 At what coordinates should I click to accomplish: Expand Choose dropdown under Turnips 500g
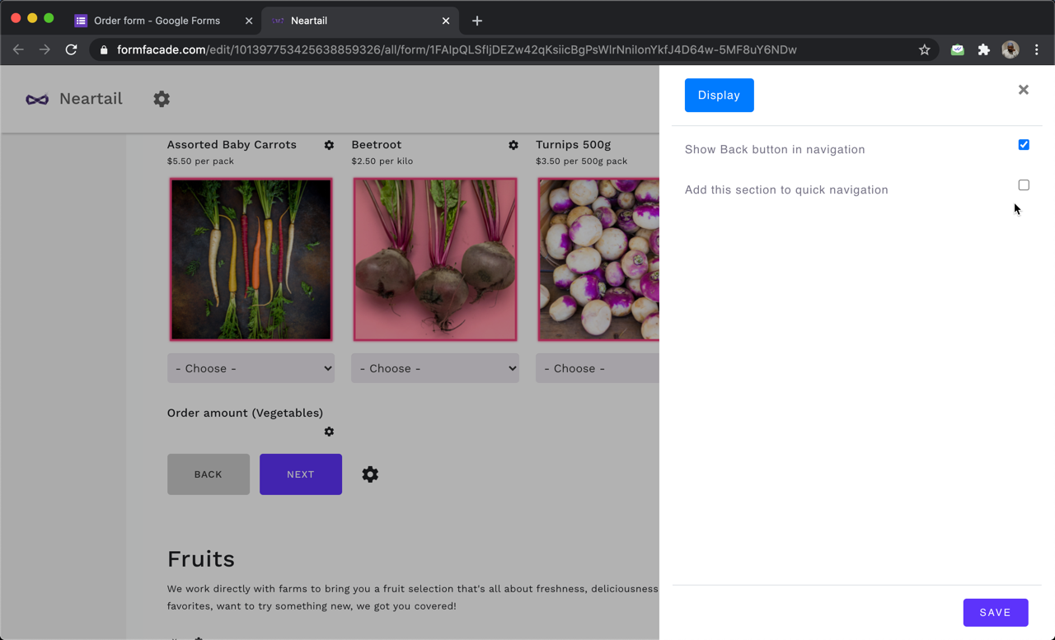pyautogui.click(x=597, y=368)
